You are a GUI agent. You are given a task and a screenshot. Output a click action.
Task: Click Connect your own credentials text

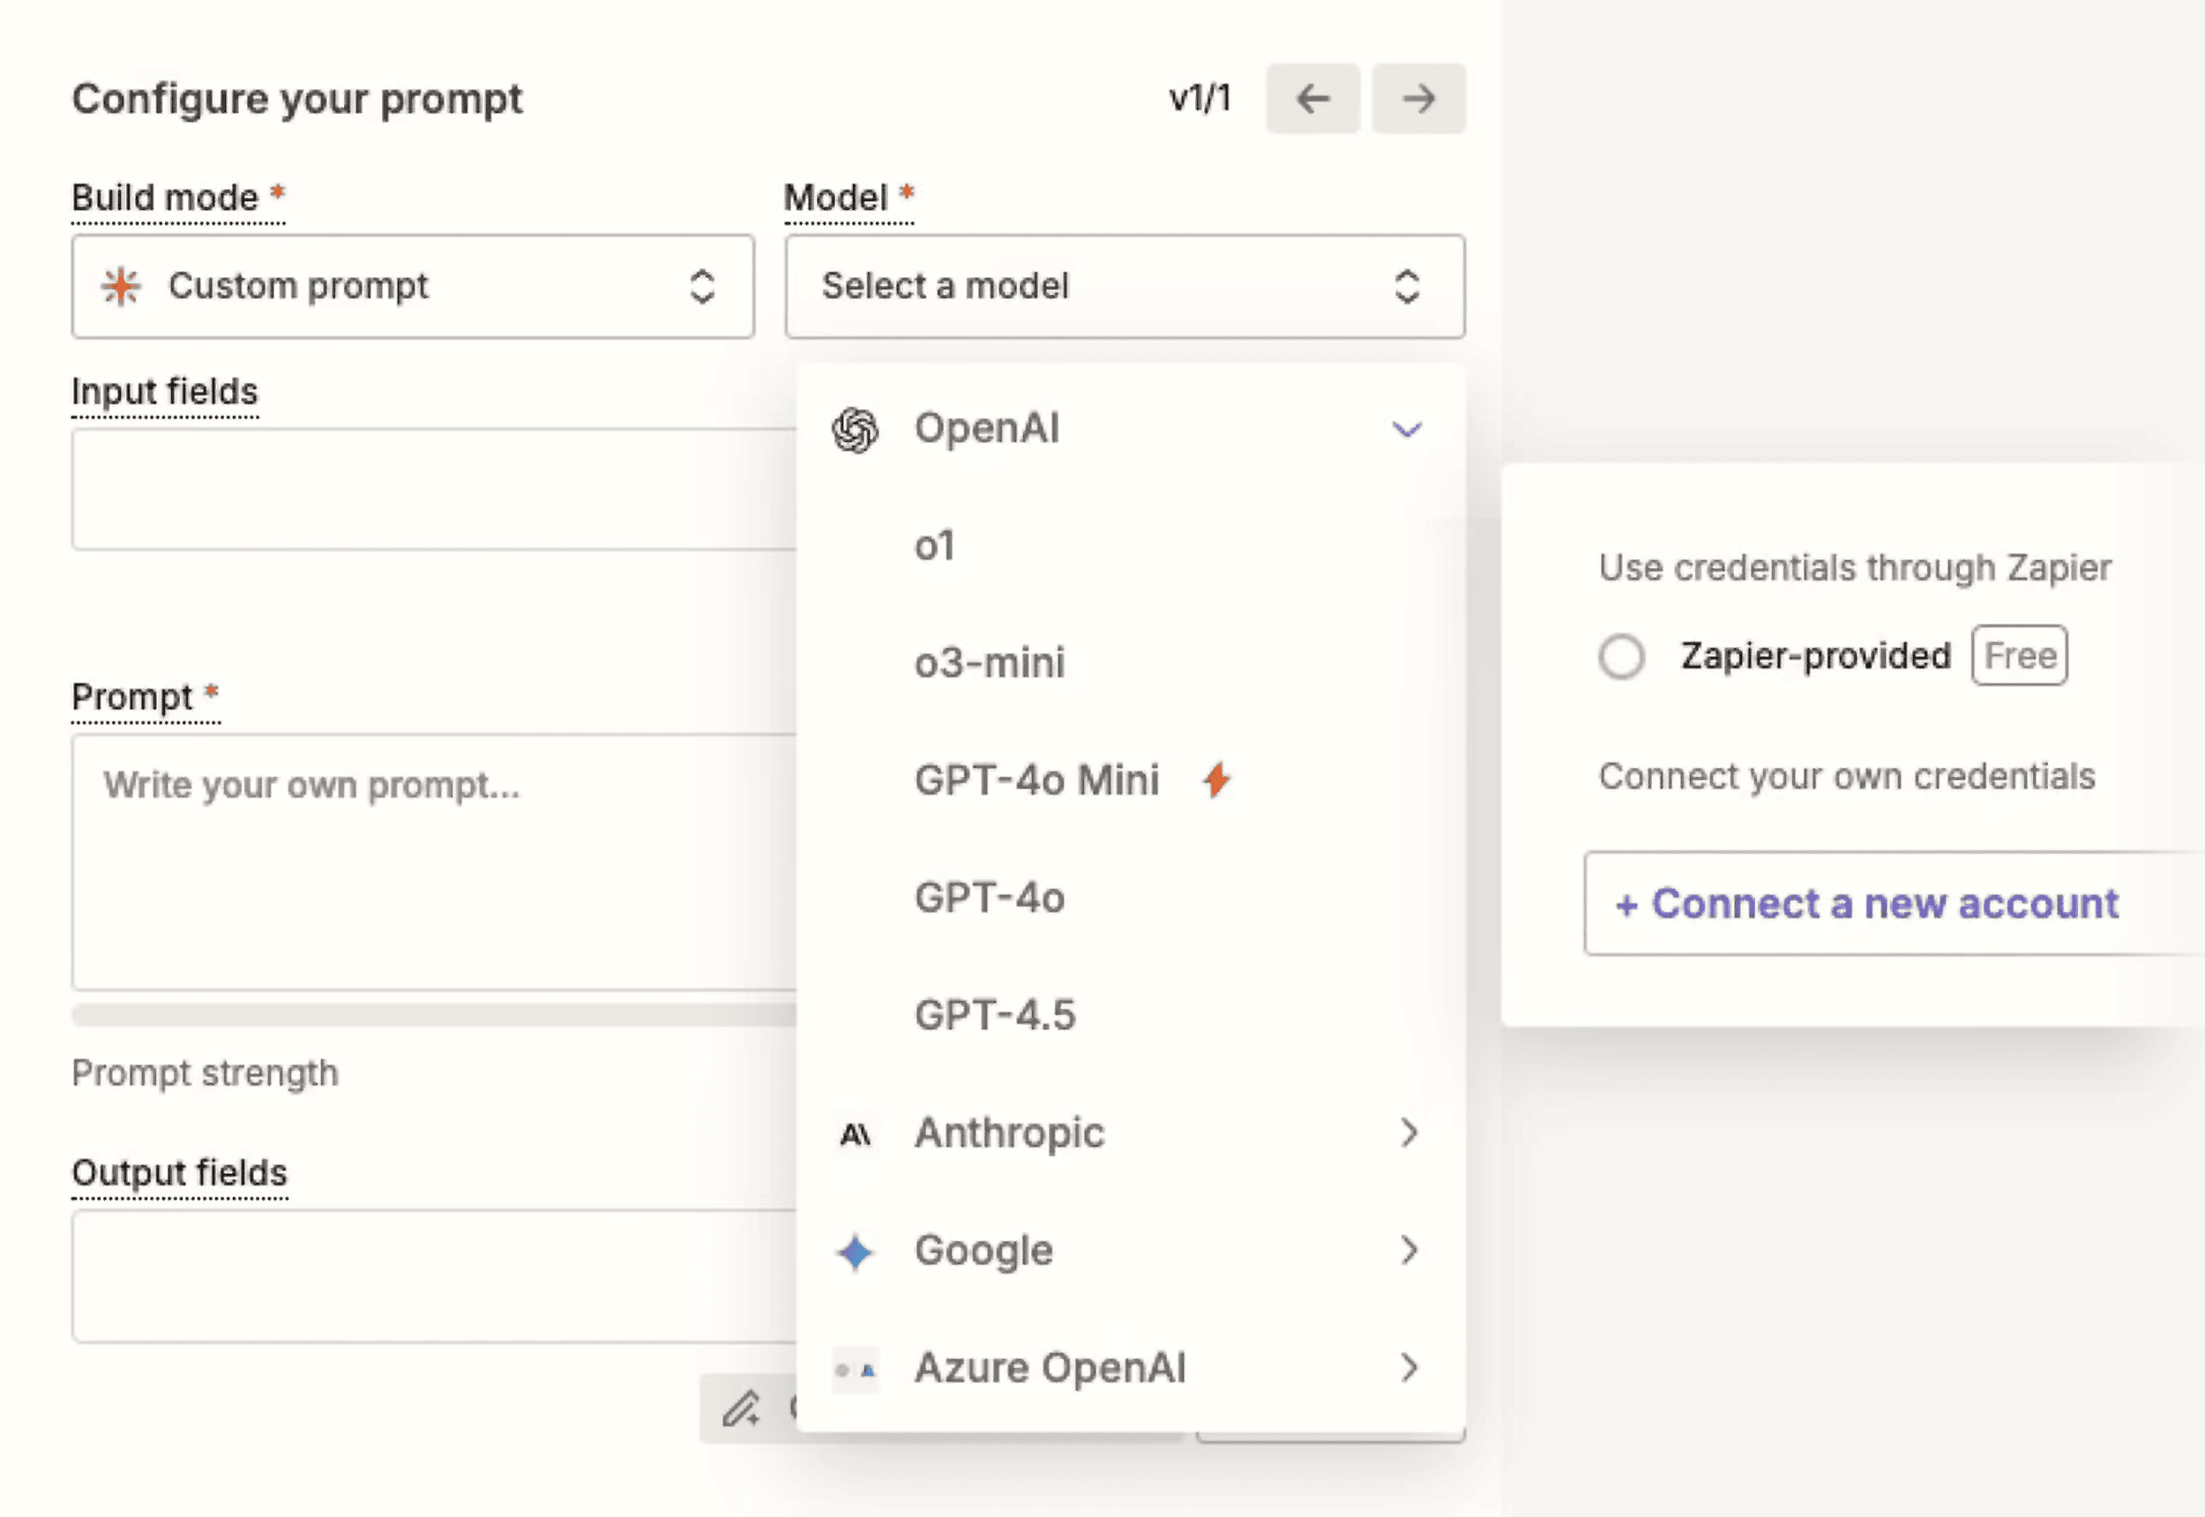pyautogui.click(x=1847, y=776)
